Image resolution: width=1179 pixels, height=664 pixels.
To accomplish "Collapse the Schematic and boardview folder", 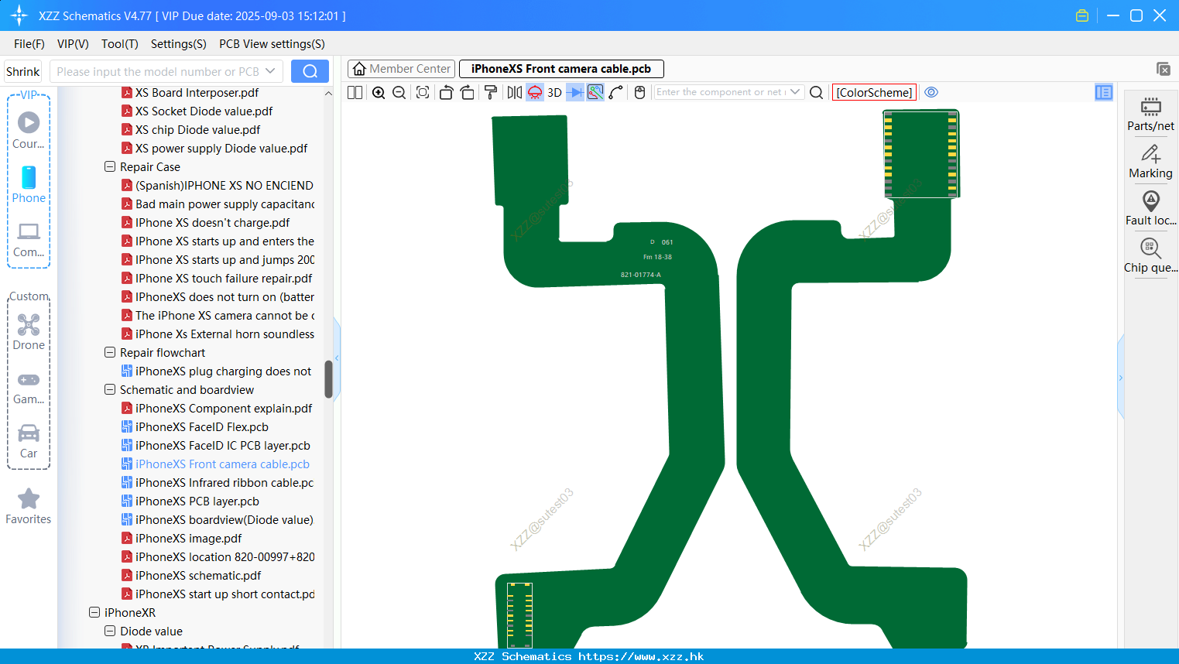I will click(110, 390).
